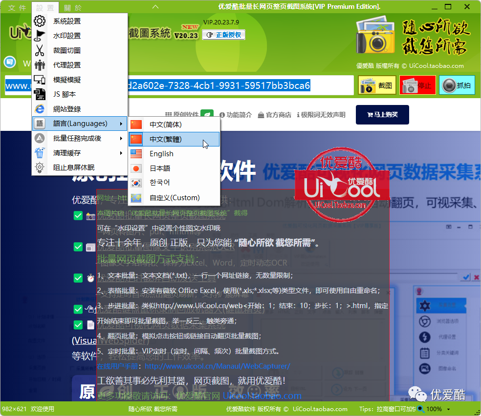Click the Japanese flag beside 日本語

[x=136, y=168]
